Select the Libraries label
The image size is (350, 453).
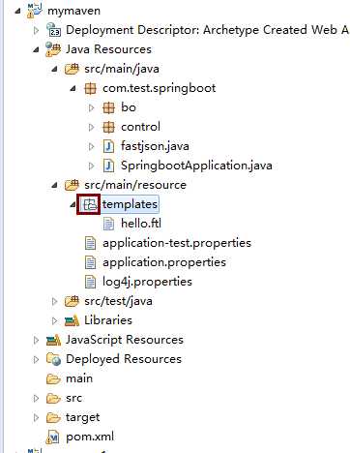108,320
